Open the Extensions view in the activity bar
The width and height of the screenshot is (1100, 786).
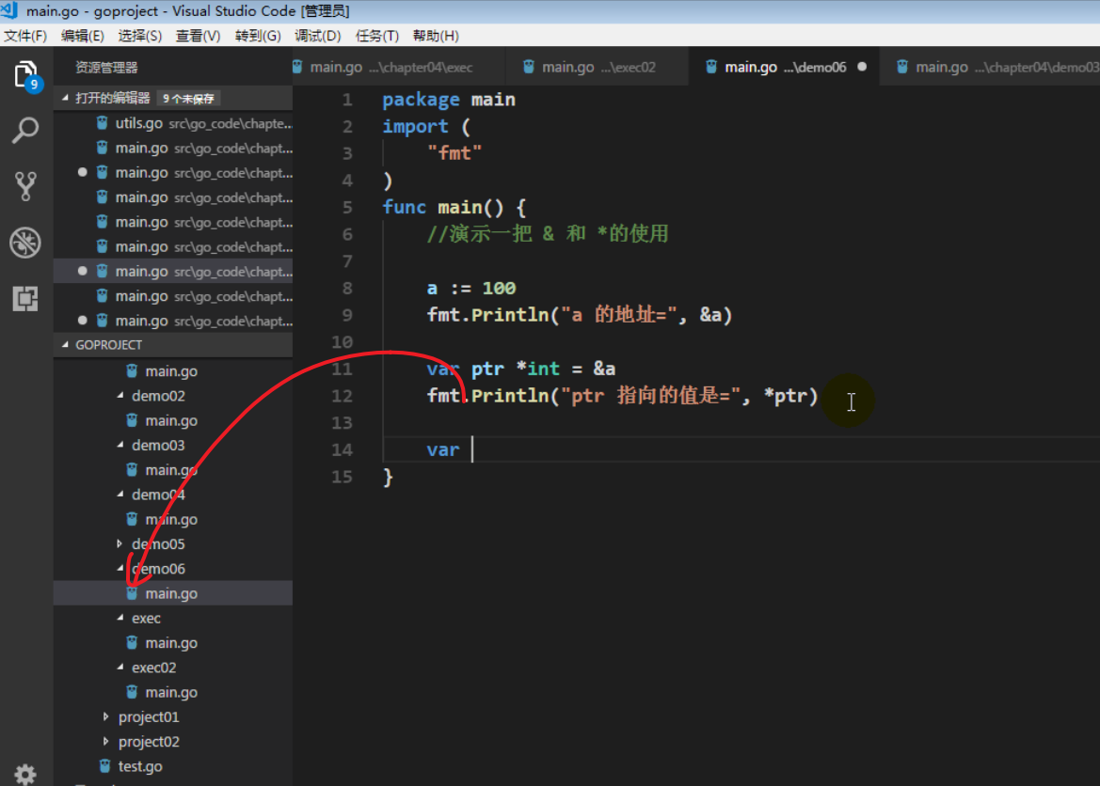click(x=25, y=299)
